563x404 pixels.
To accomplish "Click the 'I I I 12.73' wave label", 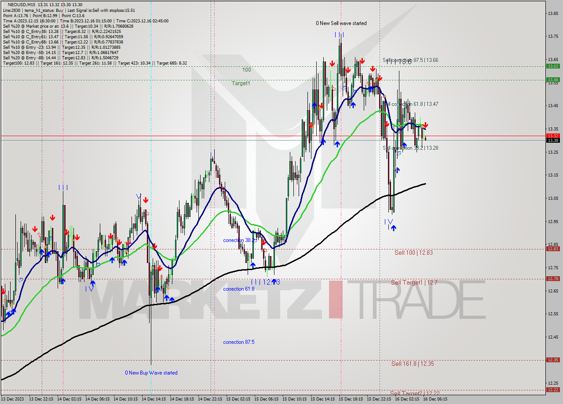I will 265,282.
